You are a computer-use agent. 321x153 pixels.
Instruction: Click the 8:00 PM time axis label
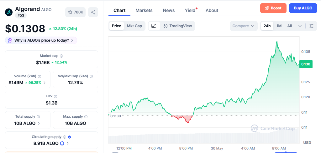point(186,148)
